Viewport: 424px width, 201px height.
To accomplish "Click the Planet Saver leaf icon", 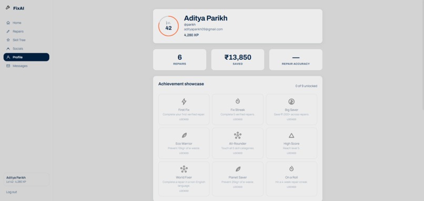I will (238, 169).
